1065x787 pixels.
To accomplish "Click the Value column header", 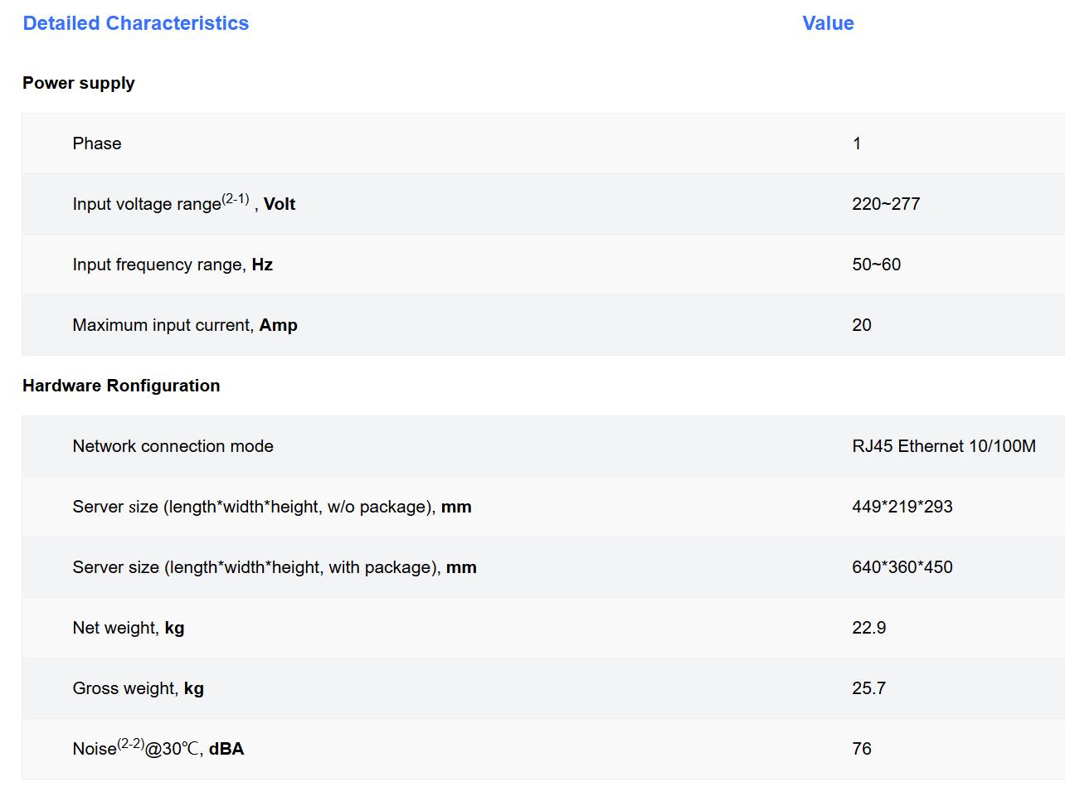I will [x=828, y=23].
